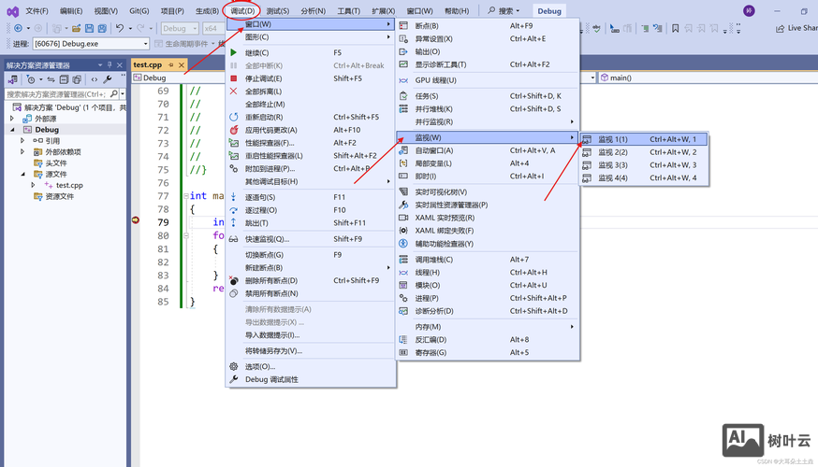Click the search magnifier in Solution Explorer
Image resolution: width=818 pixels, height=467 pixels.
[x=114, y=94]
